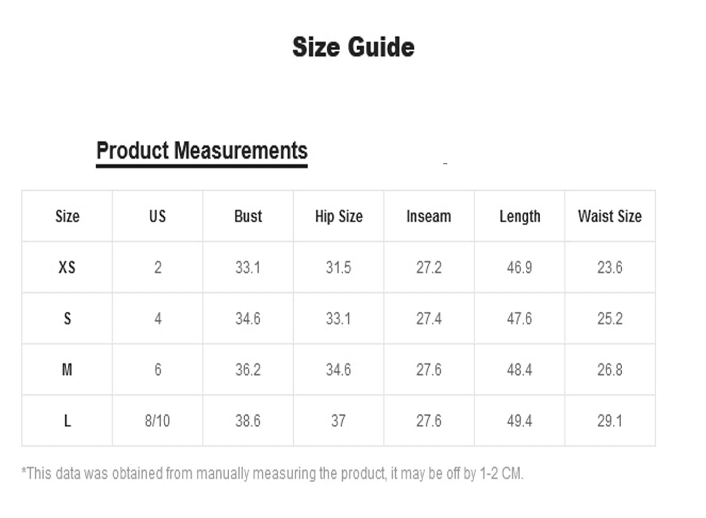Image resolution: width=706 pixels, height=518 pixels.
Task: Click the Size Guide title
Action: [353, 47]
